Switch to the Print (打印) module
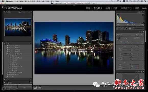This screenshot has height=92, width=148. pos(137,8)
